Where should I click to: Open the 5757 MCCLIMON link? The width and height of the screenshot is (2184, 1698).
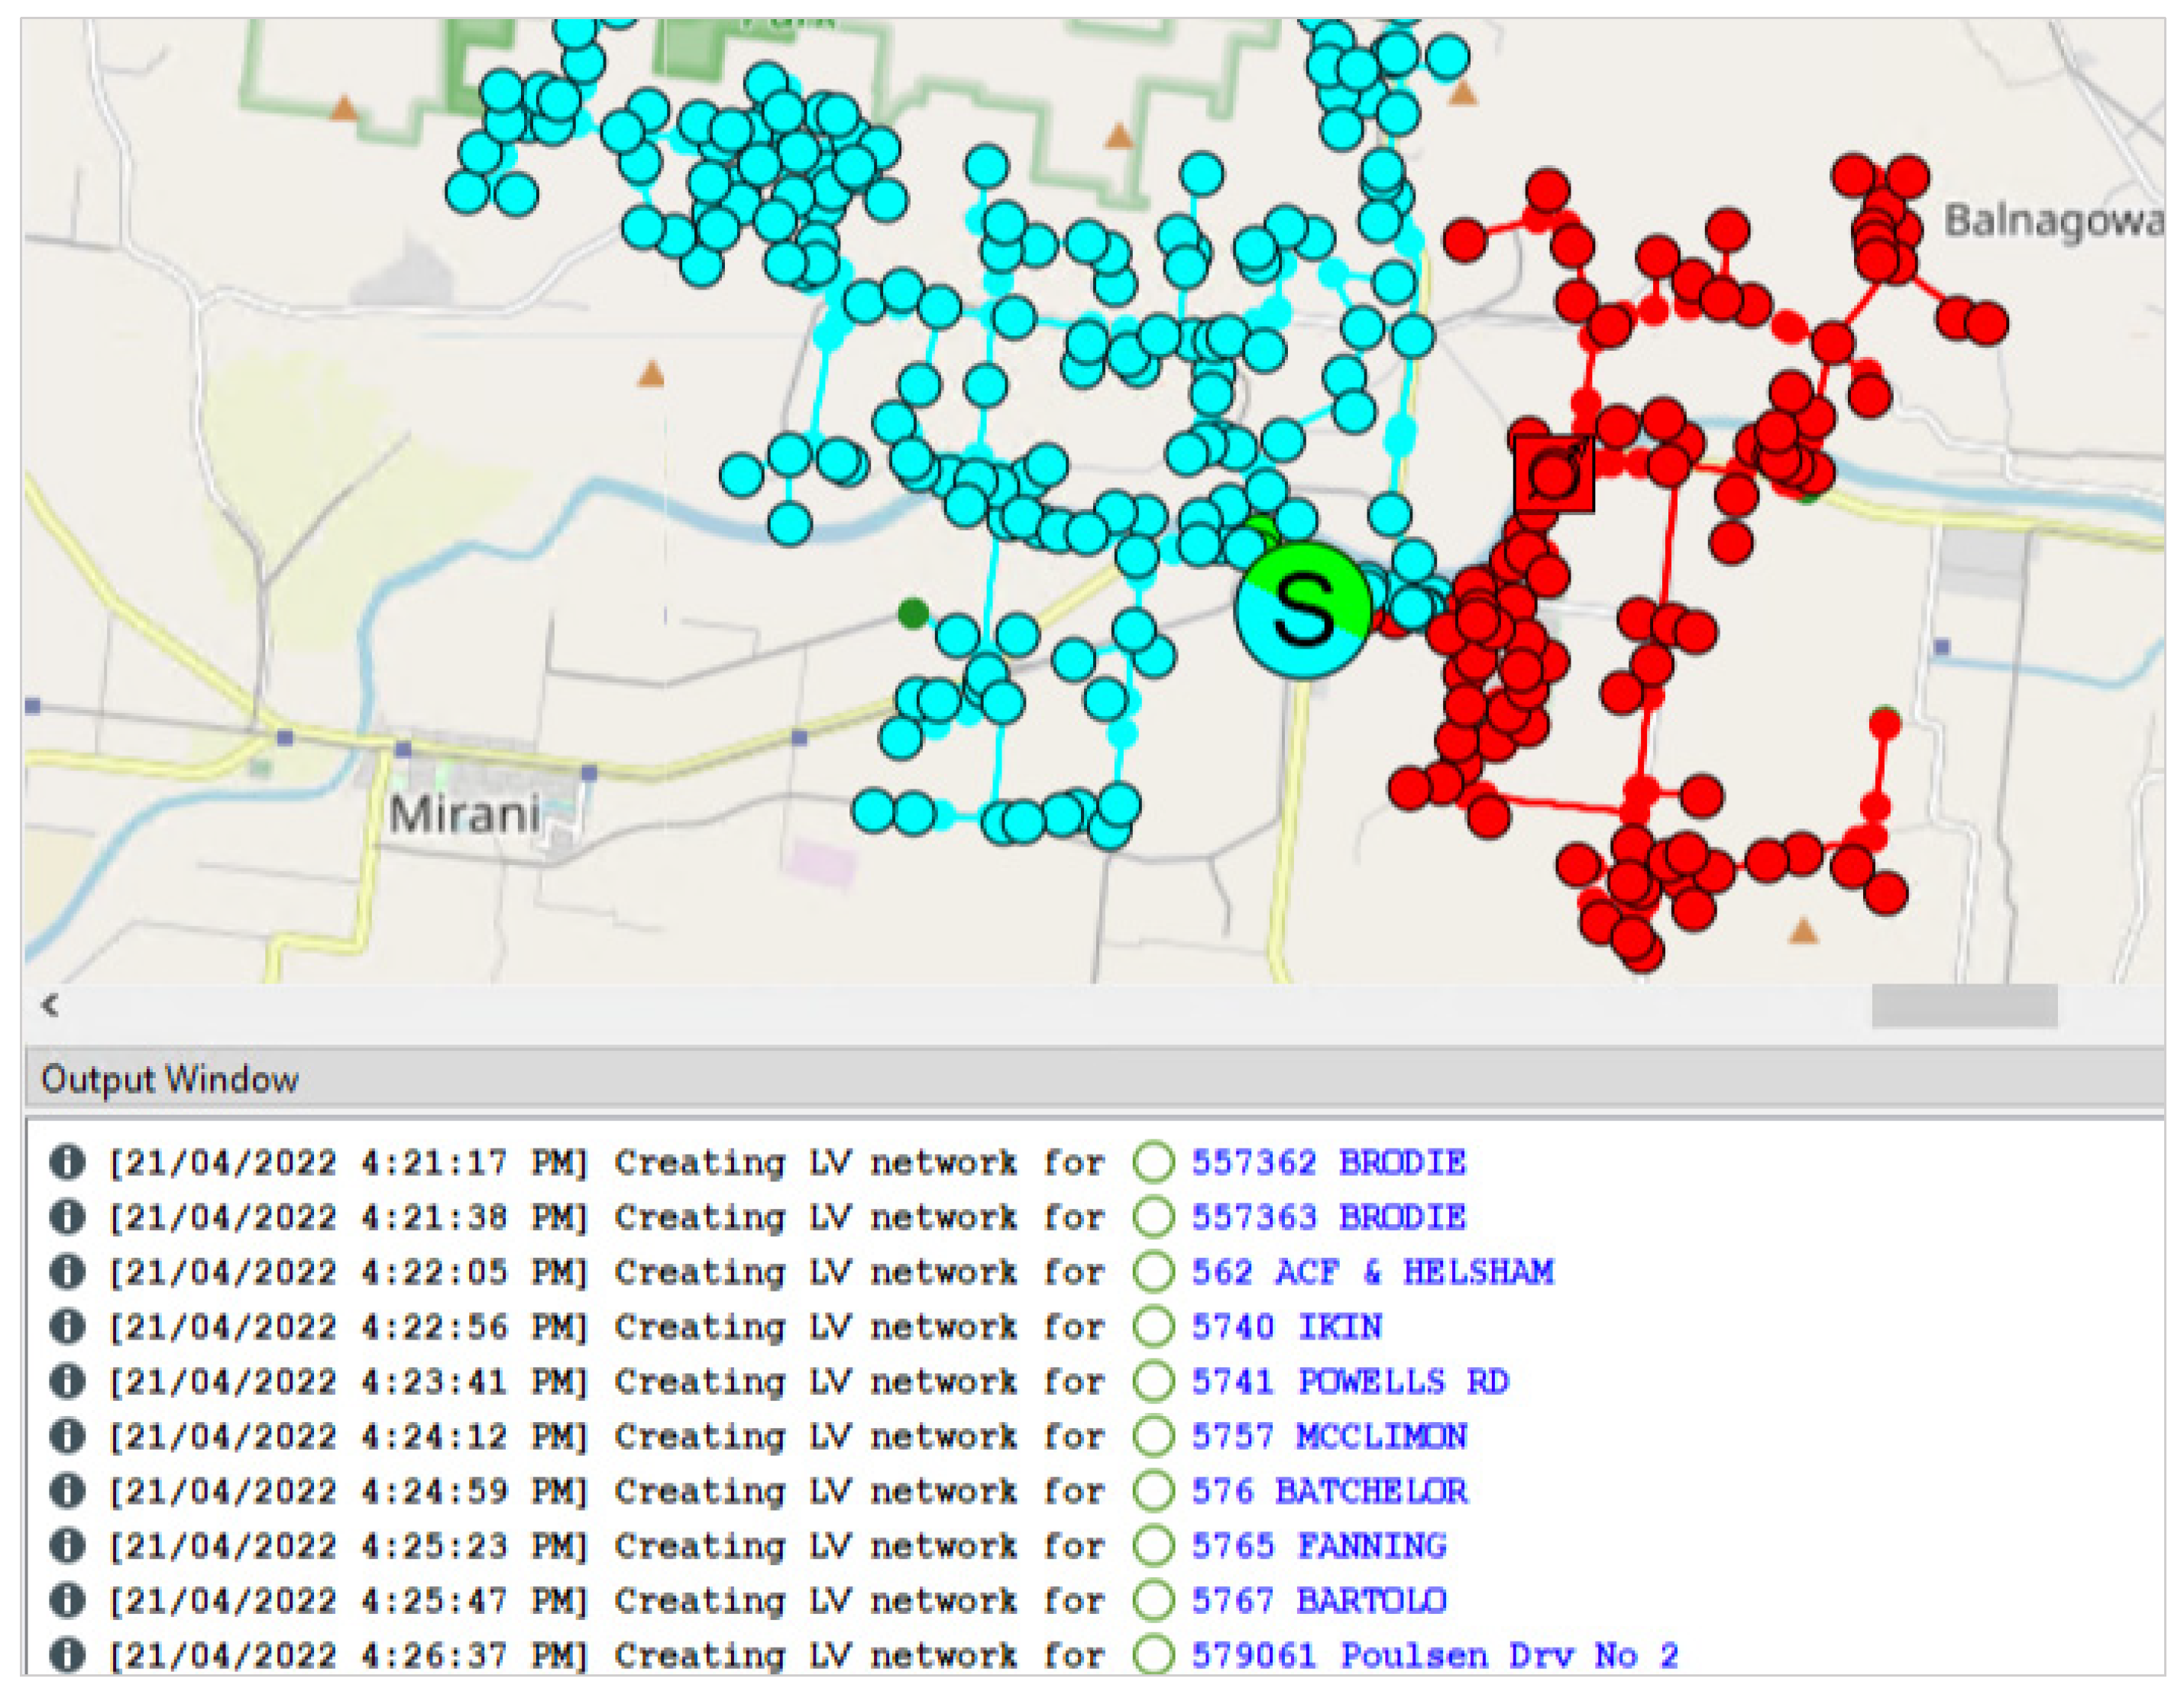pos(1329,1436)
